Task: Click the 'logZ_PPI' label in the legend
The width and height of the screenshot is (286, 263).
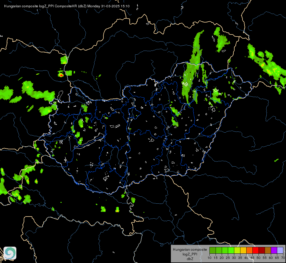Action: coord(190,254)
